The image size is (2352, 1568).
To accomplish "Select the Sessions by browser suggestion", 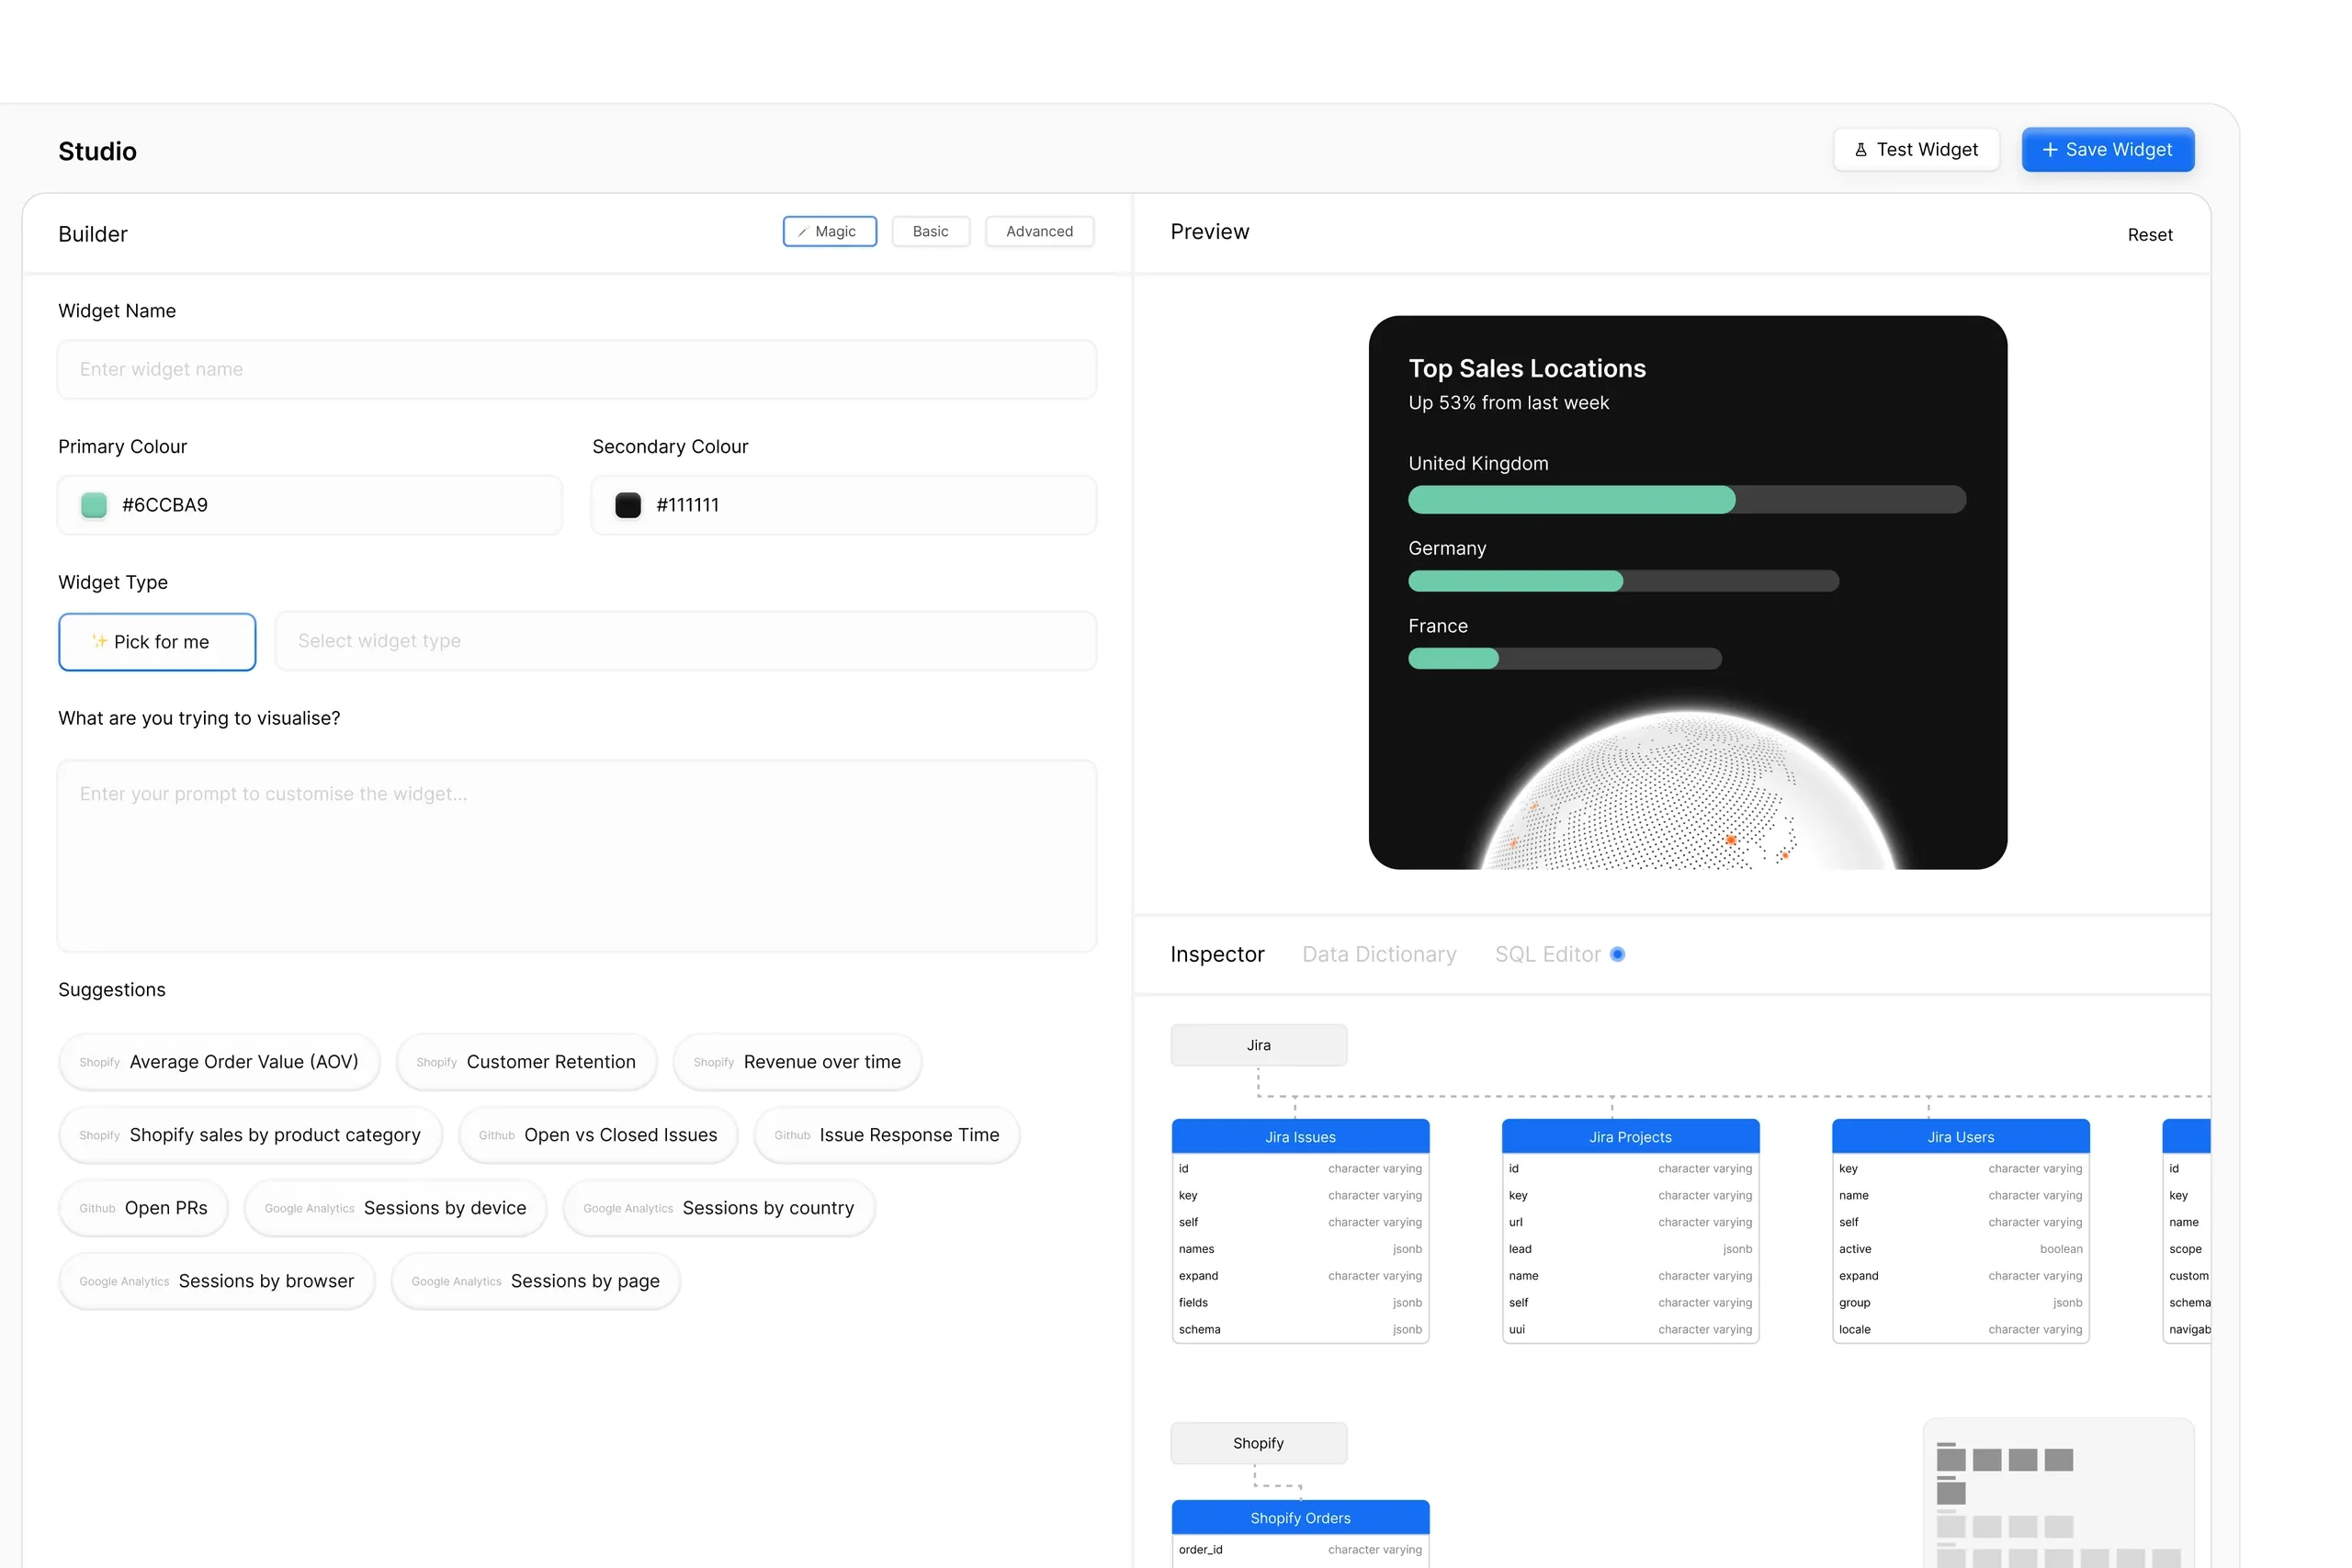I will click(217, 1281).
